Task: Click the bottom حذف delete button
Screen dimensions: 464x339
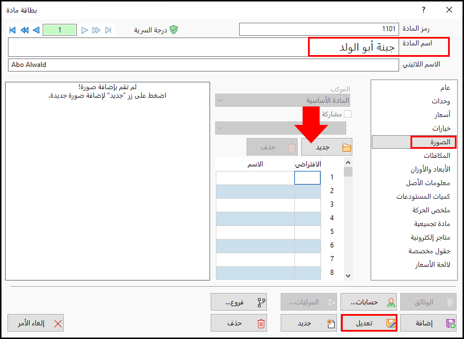Action: click(x=239, y=323)
